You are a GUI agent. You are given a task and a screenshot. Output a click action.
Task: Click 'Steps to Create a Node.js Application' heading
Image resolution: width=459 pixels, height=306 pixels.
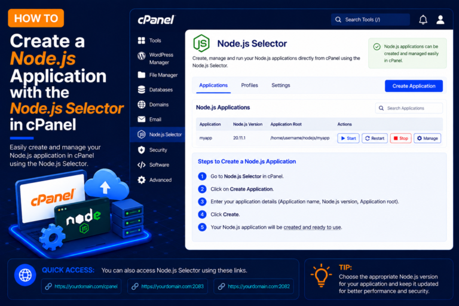(x=247, y=161)
